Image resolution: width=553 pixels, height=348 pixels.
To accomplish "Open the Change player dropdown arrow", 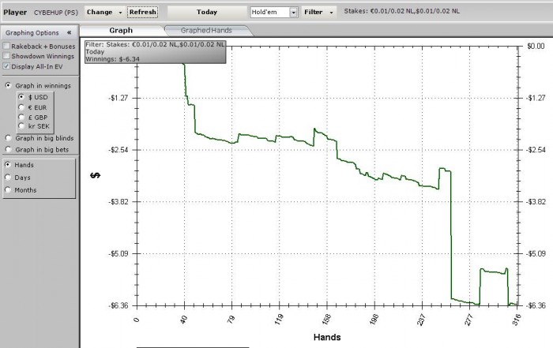I will [120, 13].
